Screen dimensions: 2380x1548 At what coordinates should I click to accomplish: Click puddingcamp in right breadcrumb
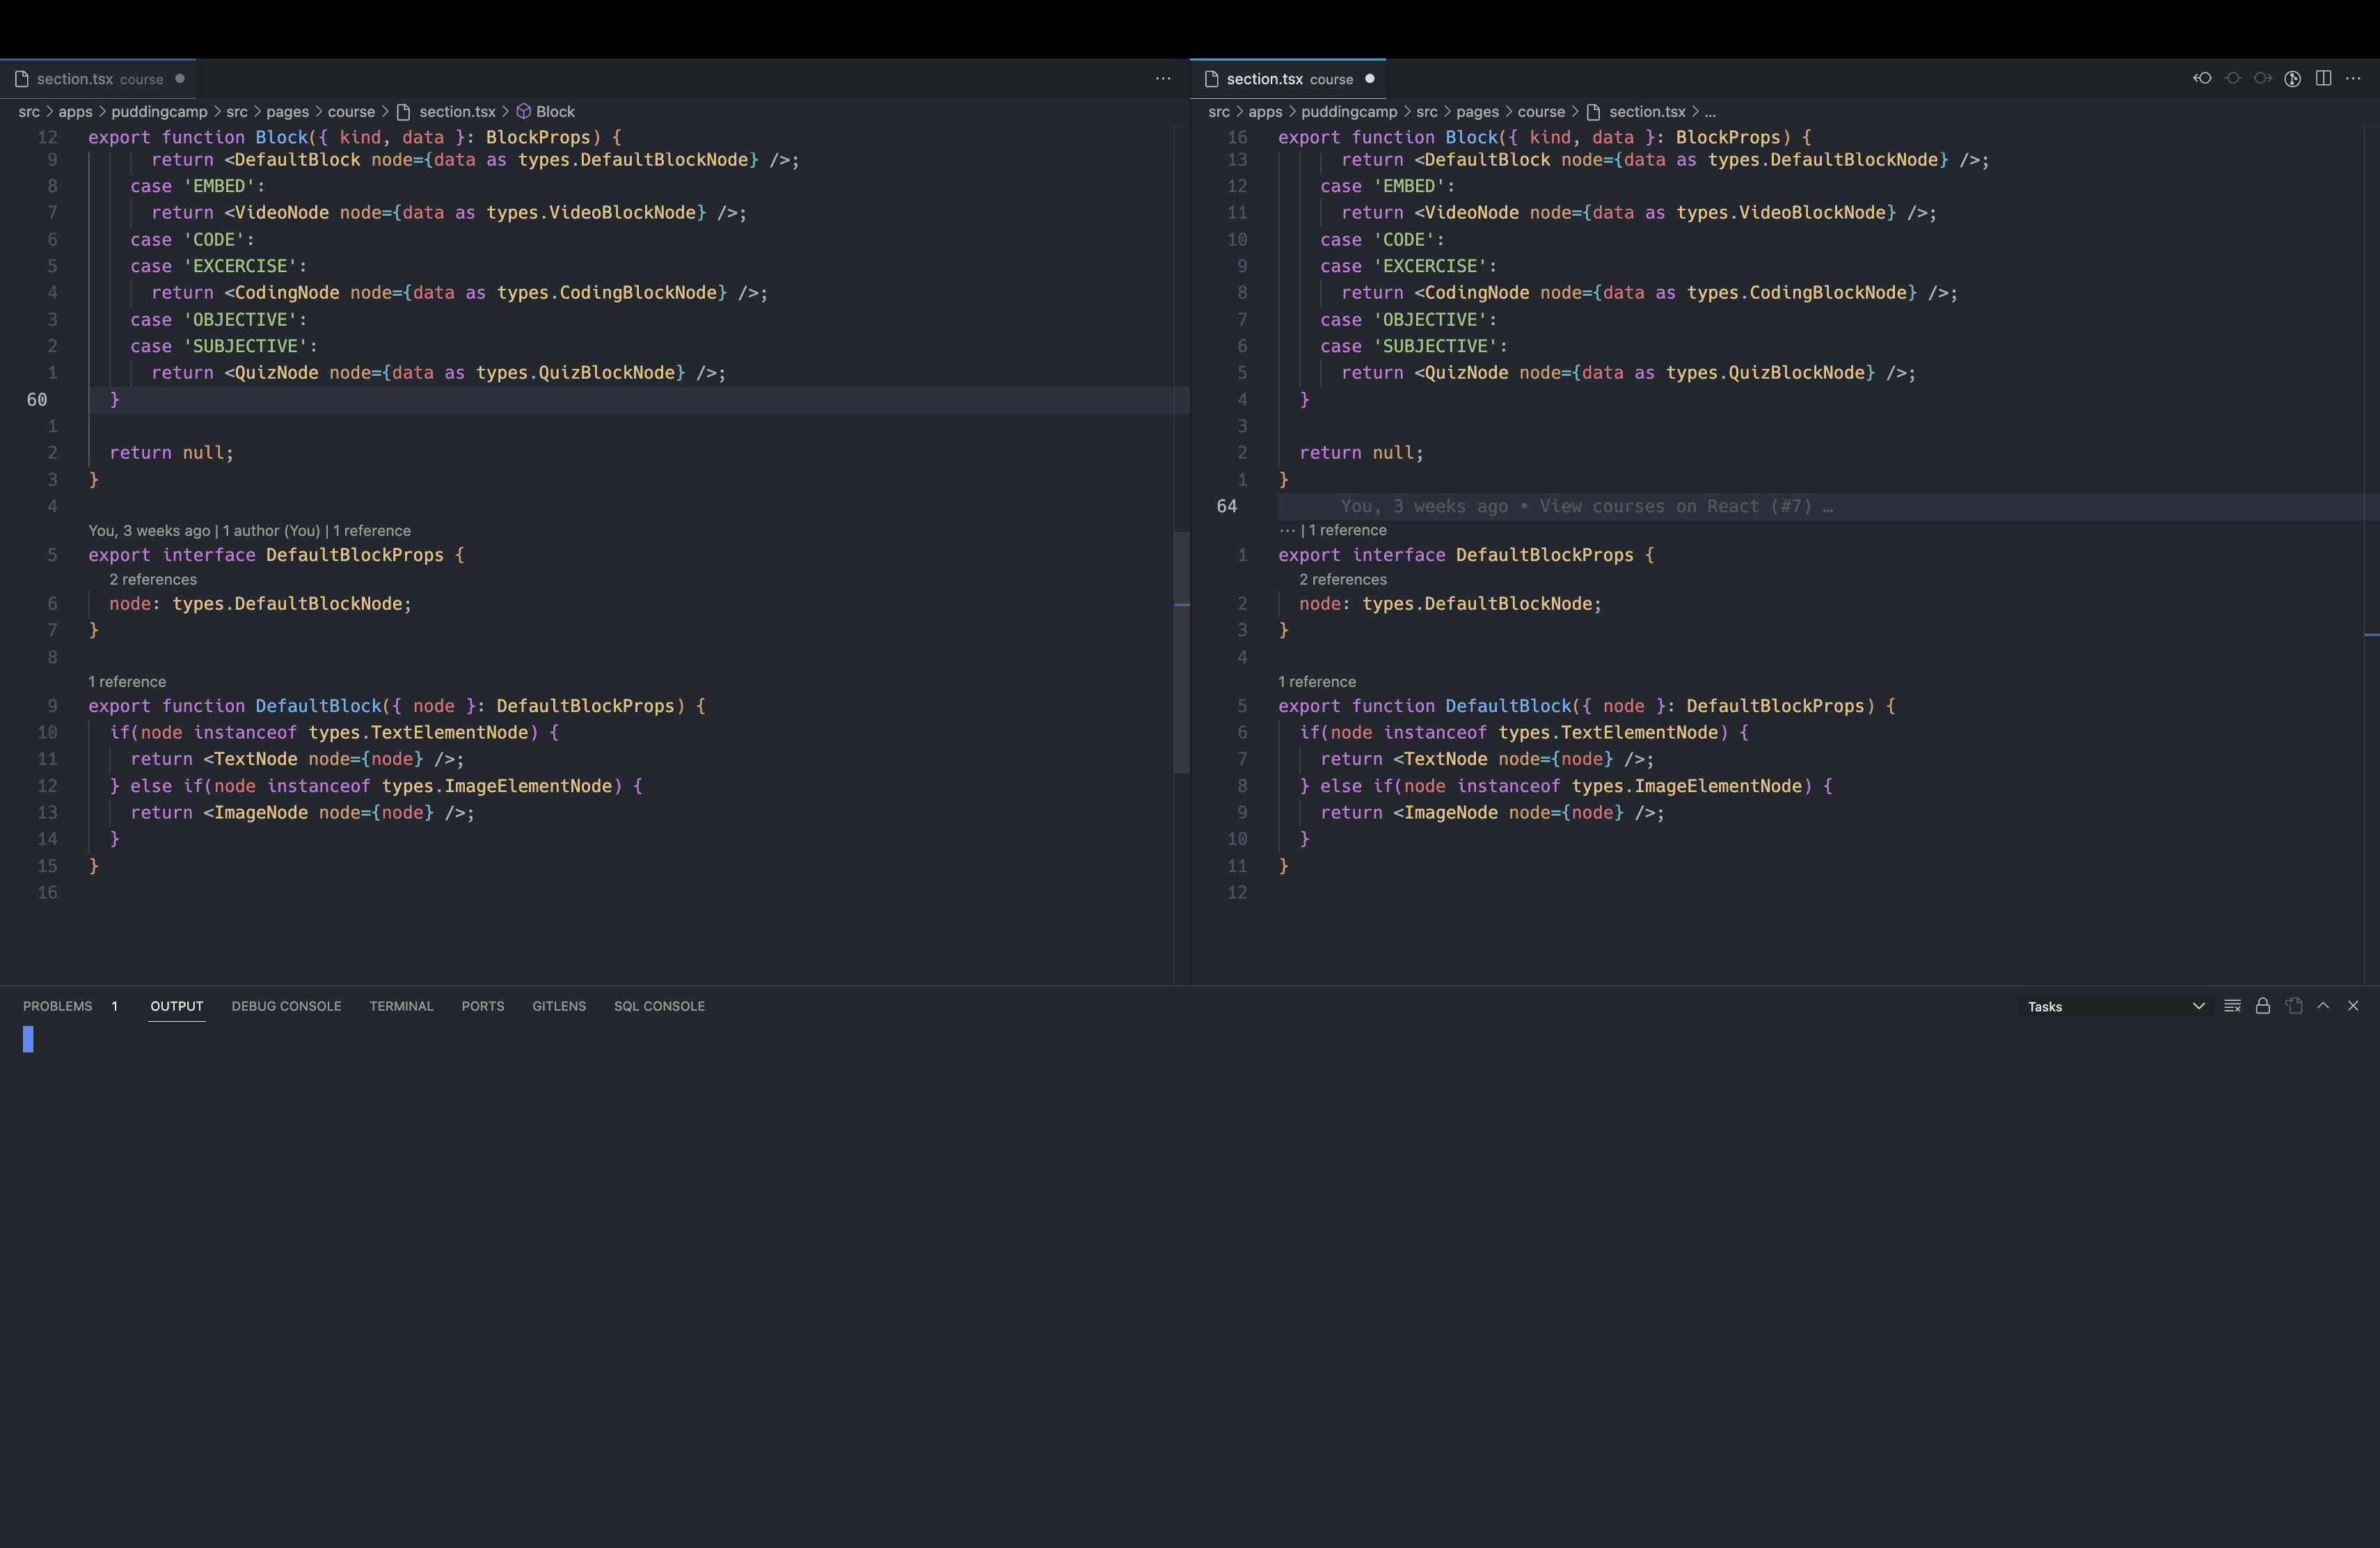[x=1349, y=111]
